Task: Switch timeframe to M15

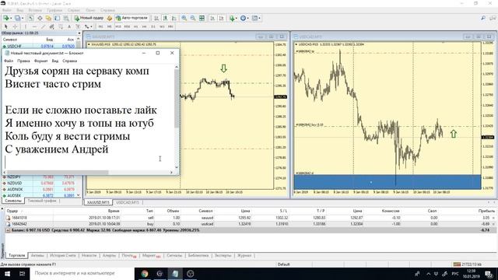Action: point(118,26)
